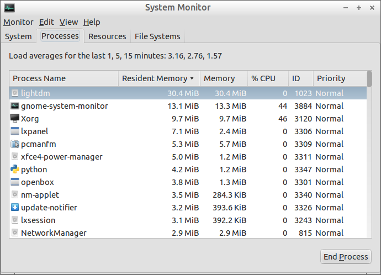Open the Monitor menu
The height and width of the screenshot is (275, 381).
coord(18,22)
